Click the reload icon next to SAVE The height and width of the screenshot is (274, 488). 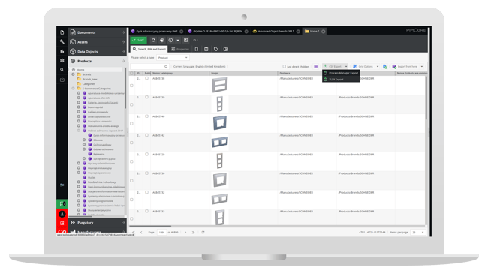(x=153, y=41)
